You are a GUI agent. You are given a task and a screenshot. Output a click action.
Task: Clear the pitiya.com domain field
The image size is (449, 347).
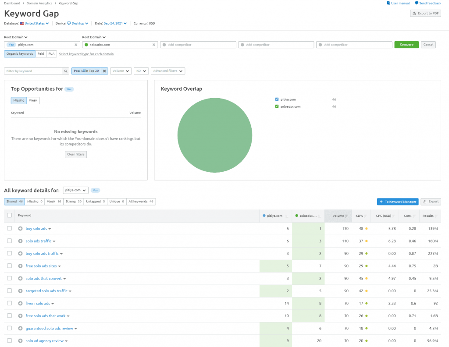[x=76, y=45]
